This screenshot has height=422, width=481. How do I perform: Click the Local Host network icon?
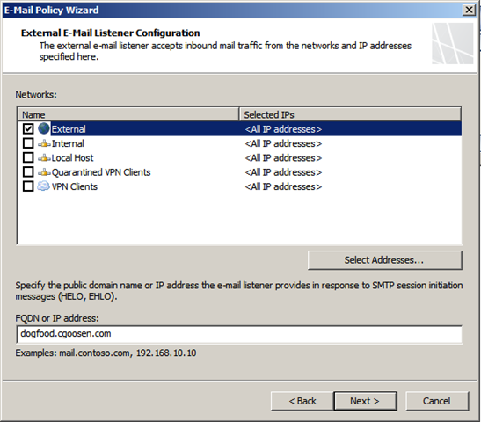click(44, 157)
